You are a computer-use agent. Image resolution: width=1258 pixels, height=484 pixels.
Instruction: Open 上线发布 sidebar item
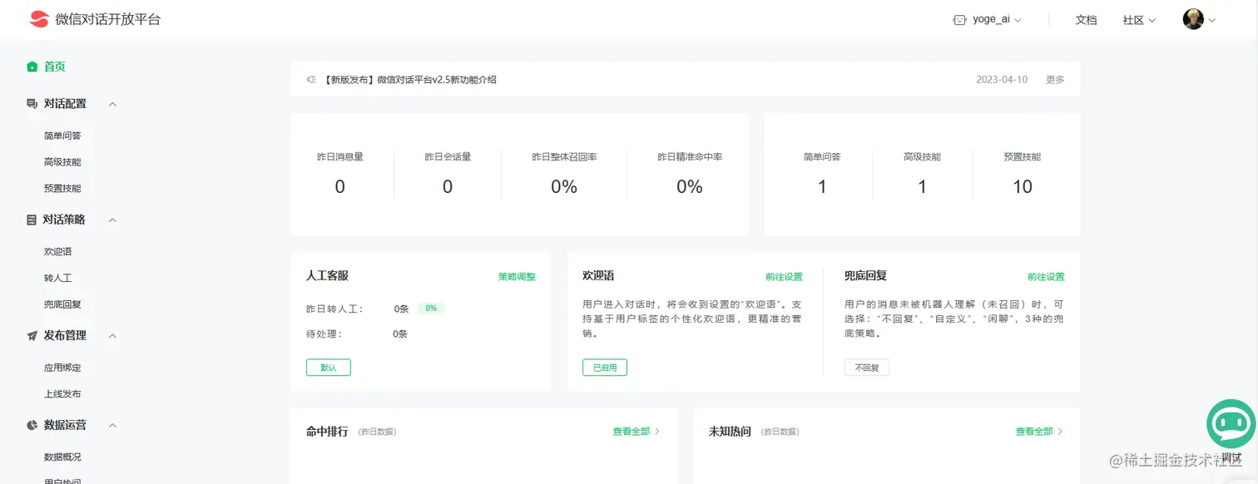62,394
